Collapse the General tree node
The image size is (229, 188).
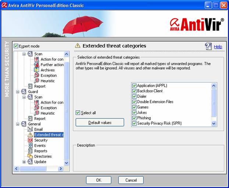[18, 124]
